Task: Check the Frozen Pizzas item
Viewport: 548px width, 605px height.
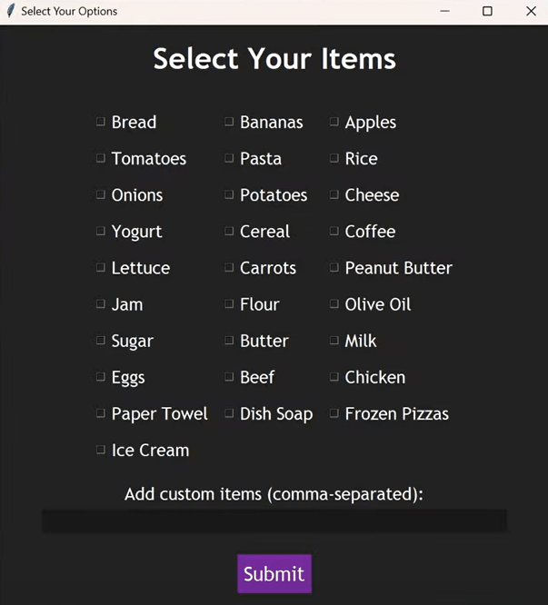Action: coord(334,413)
